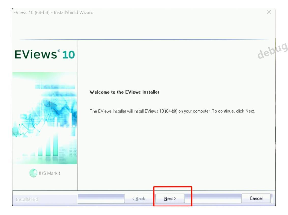
Task: Click the chart artwork in the side panel
Action: tap(45, 118)
